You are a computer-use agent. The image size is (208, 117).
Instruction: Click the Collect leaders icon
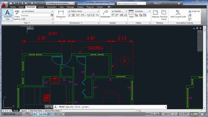coord(125,15)
